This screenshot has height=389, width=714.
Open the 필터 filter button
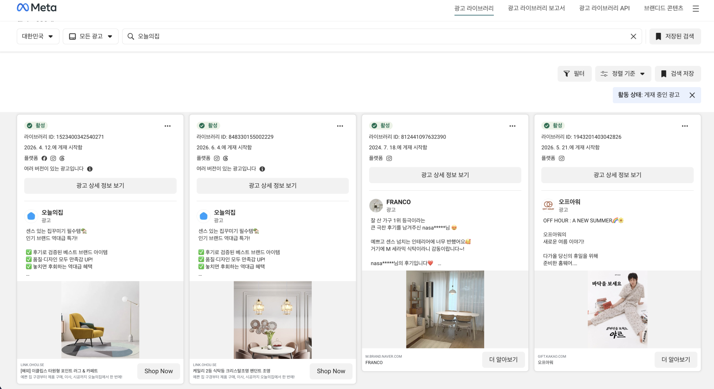coord(575,74)
